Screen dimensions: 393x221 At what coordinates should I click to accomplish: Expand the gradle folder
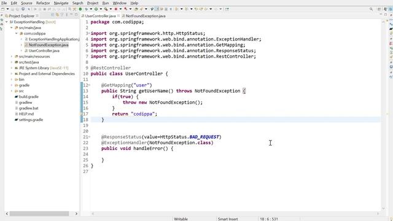(x=12, y=85)
